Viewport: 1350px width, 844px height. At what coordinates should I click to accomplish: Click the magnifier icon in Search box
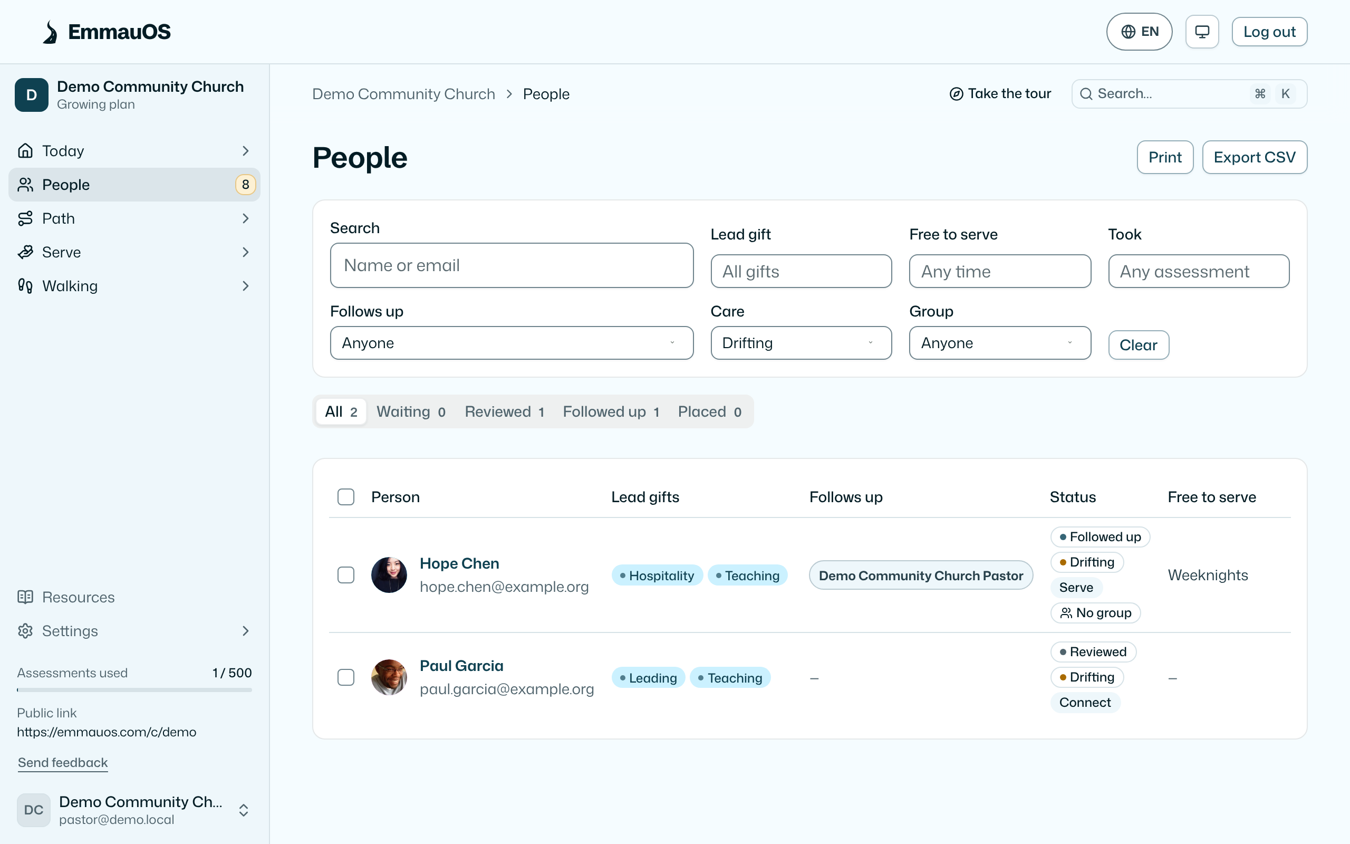pos(1086,94)
